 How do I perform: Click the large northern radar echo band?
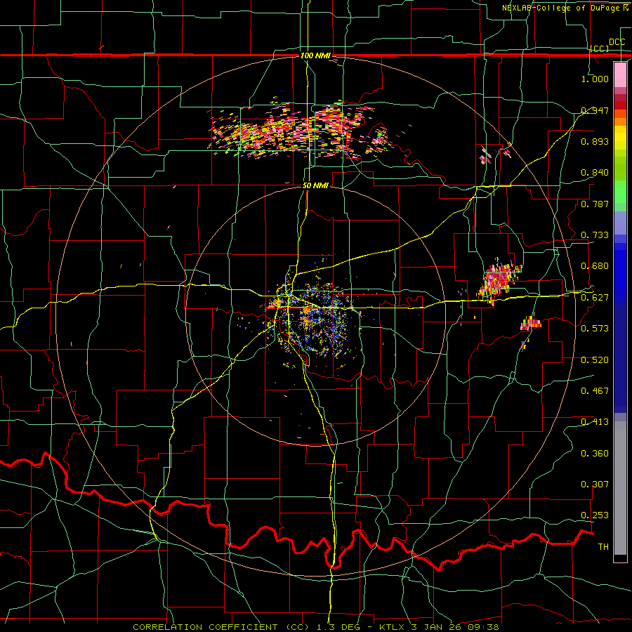coord(298,129)
